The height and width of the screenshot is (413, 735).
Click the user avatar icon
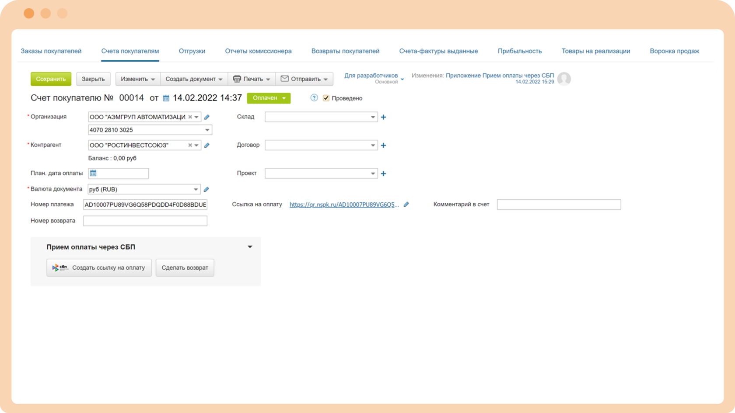564,79
